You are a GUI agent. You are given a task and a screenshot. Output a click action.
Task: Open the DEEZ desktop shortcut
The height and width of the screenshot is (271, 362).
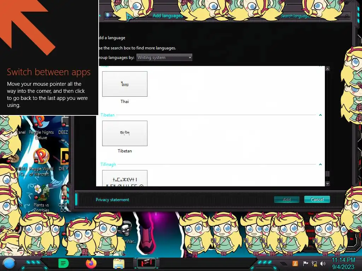pos(64,126)
